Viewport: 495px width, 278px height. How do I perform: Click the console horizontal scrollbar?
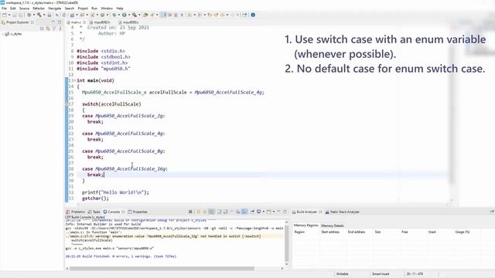click(x=162, y=269)
